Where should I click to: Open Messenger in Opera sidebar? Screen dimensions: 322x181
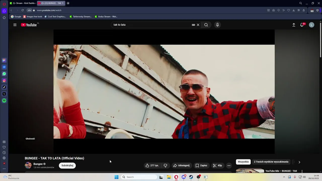tap(4, 67)
